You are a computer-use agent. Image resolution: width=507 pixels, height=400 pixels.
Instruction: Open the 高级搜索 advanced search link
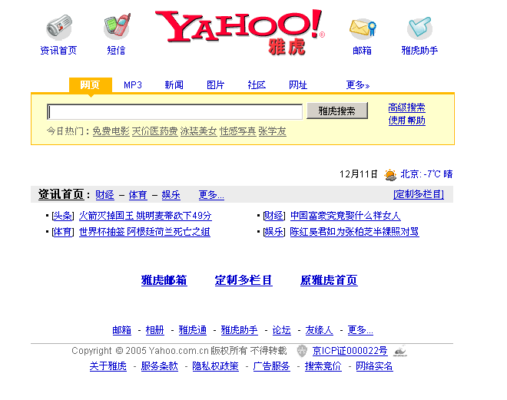[407, 107]
